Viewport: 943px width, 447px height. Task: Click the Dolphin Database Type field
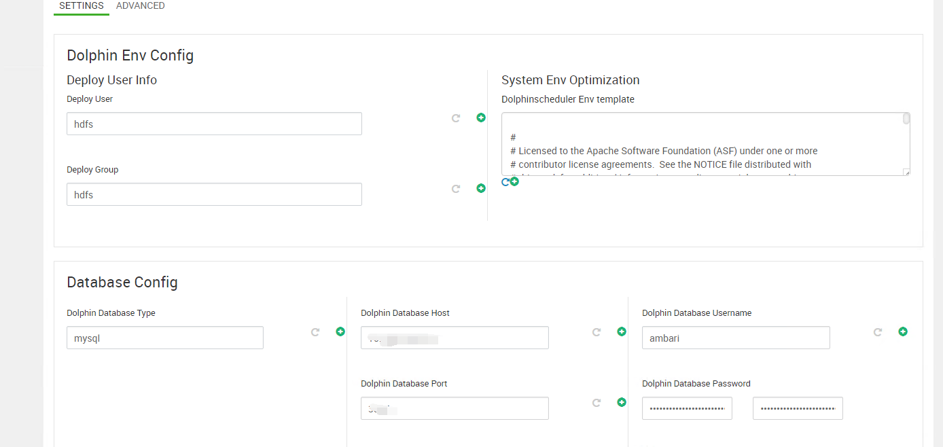[164, 338]
